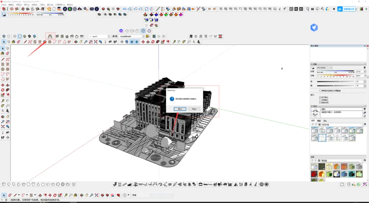Click the Orbit tool in top toolbar
The image size is (369, 203).
tap(76, 42)
